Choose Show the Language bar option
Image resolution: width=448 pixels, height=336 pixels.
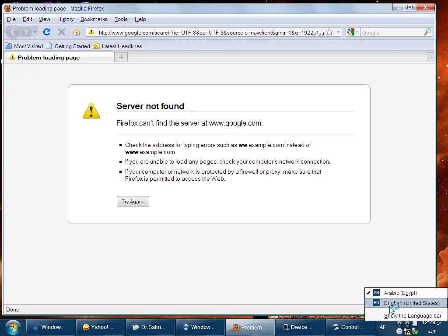406,315
